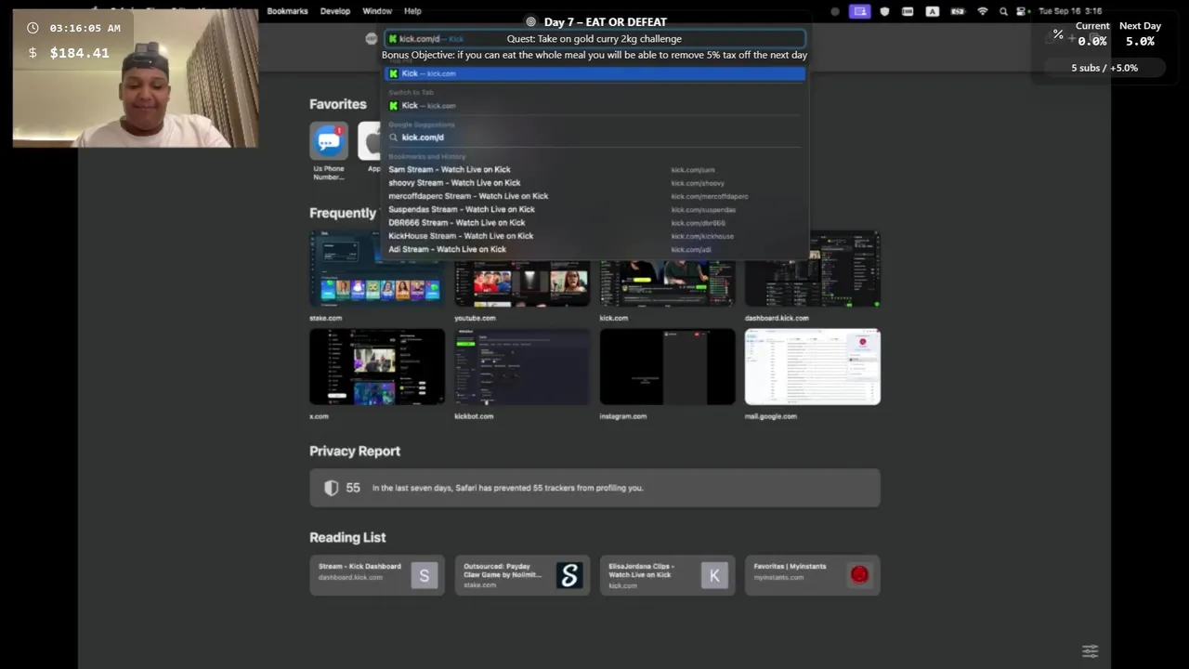Select the highlighted top hit Kick suggestion

(x=594, y=73)
